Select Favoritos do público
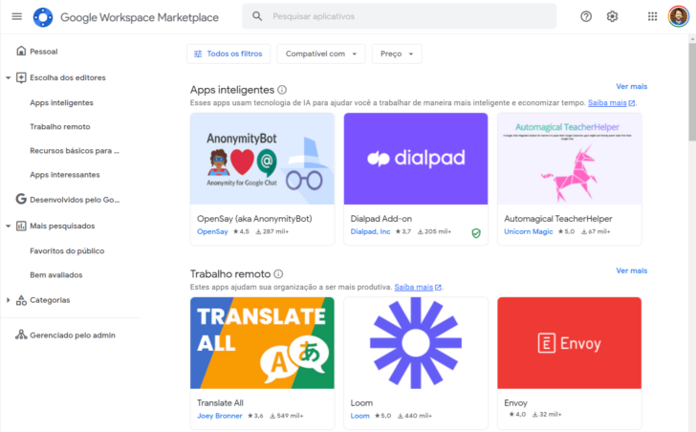This screenshot has height=432, width=696. 67,250
